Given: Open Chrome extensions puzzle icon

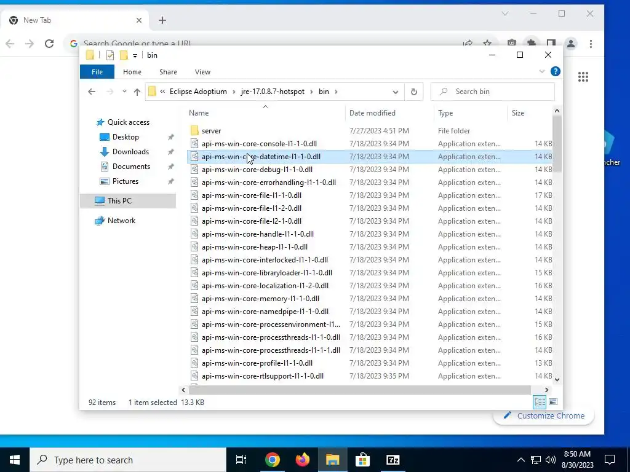Looking at the screenshot, I should pyautogui.click(x=531, y=43).
